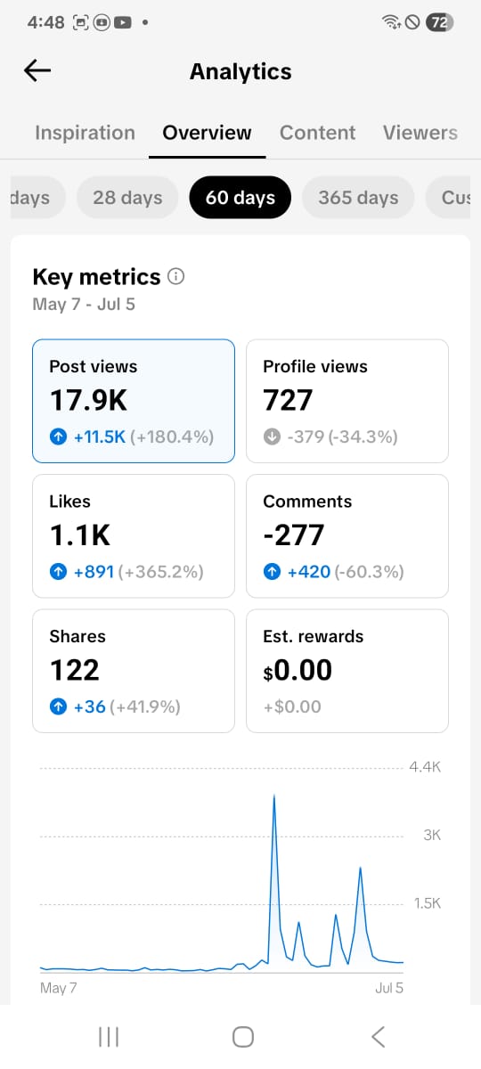Tap the Android home button icon
Viewport: 481px width, 1069px height.
(x=242, y=1036)
